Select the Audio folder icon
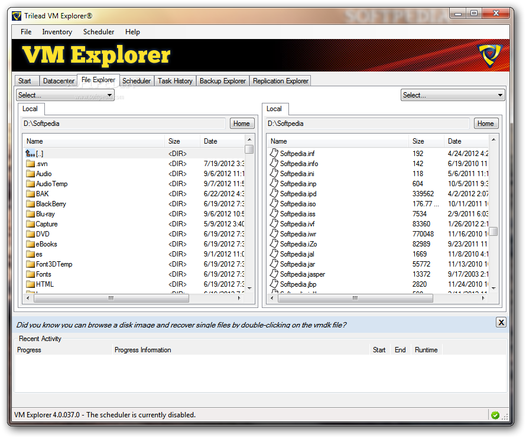 coord(31,174)
